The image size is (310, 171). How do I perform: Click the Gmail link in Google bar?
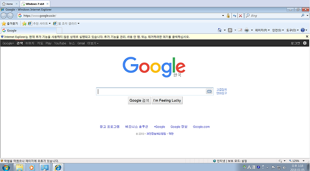(81, 43)
